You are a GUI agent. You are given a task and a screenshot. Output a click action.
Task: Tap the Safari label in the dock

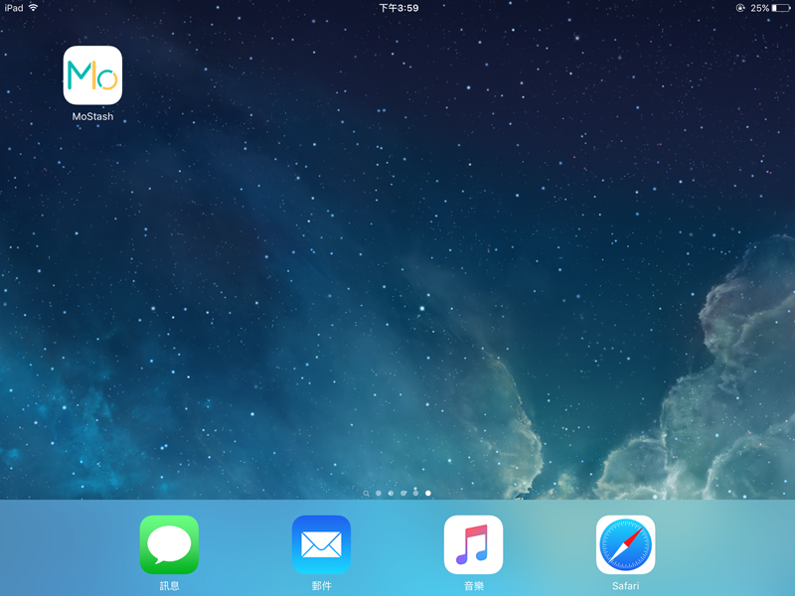[x=626, y=586]
